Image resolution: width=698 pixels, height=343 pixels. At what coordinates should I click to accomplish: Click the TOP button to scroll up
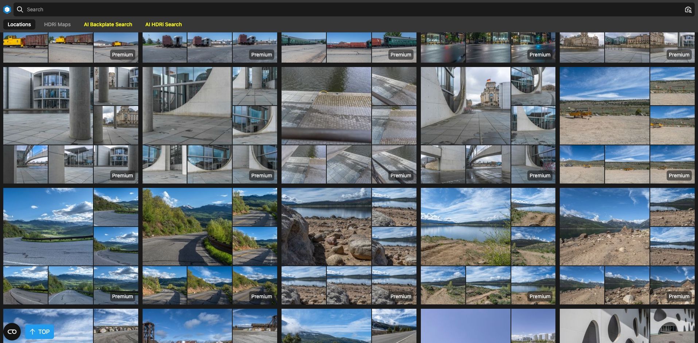39,332
